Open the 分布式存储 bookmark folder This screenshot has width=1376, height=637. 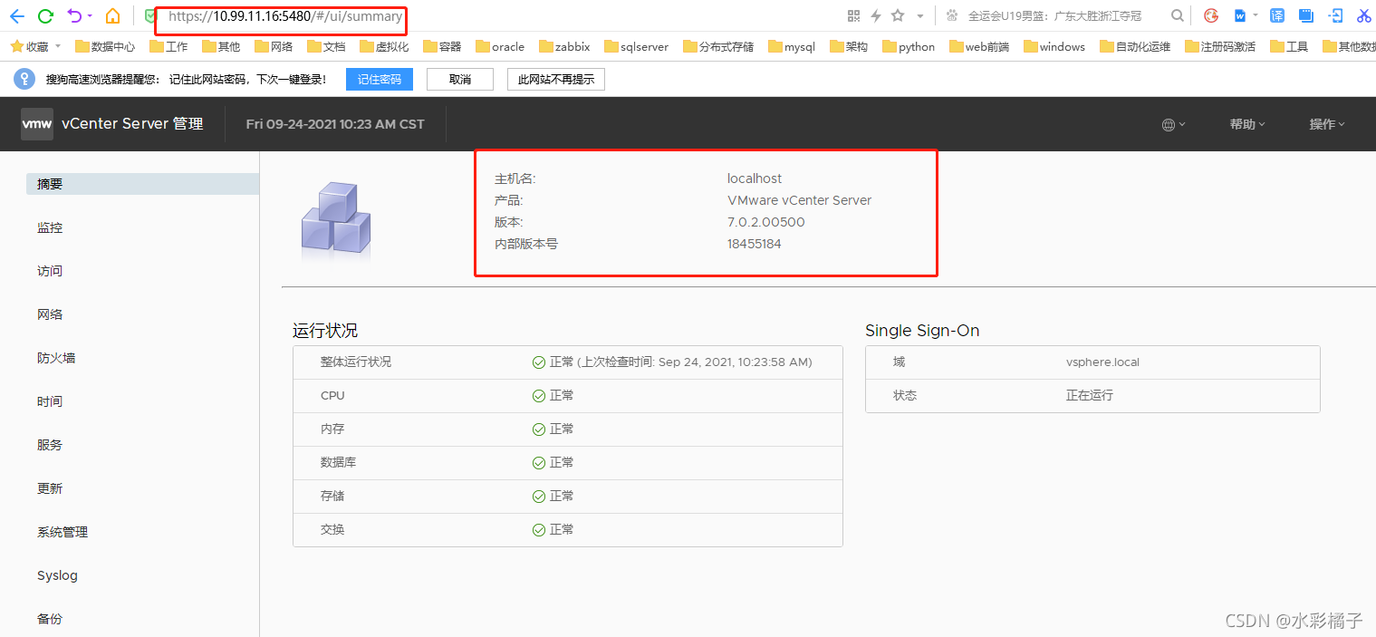click(x=718, y=46)
